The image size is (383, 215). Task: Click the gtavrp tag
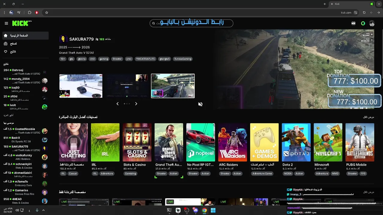coord(82,59)
